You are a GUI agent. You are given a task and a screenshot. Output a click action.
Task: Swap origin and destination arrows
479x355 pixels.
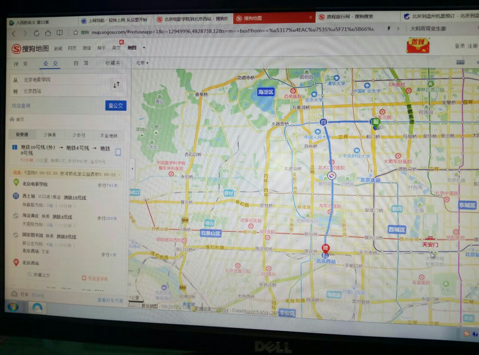(x=116, y=85)
